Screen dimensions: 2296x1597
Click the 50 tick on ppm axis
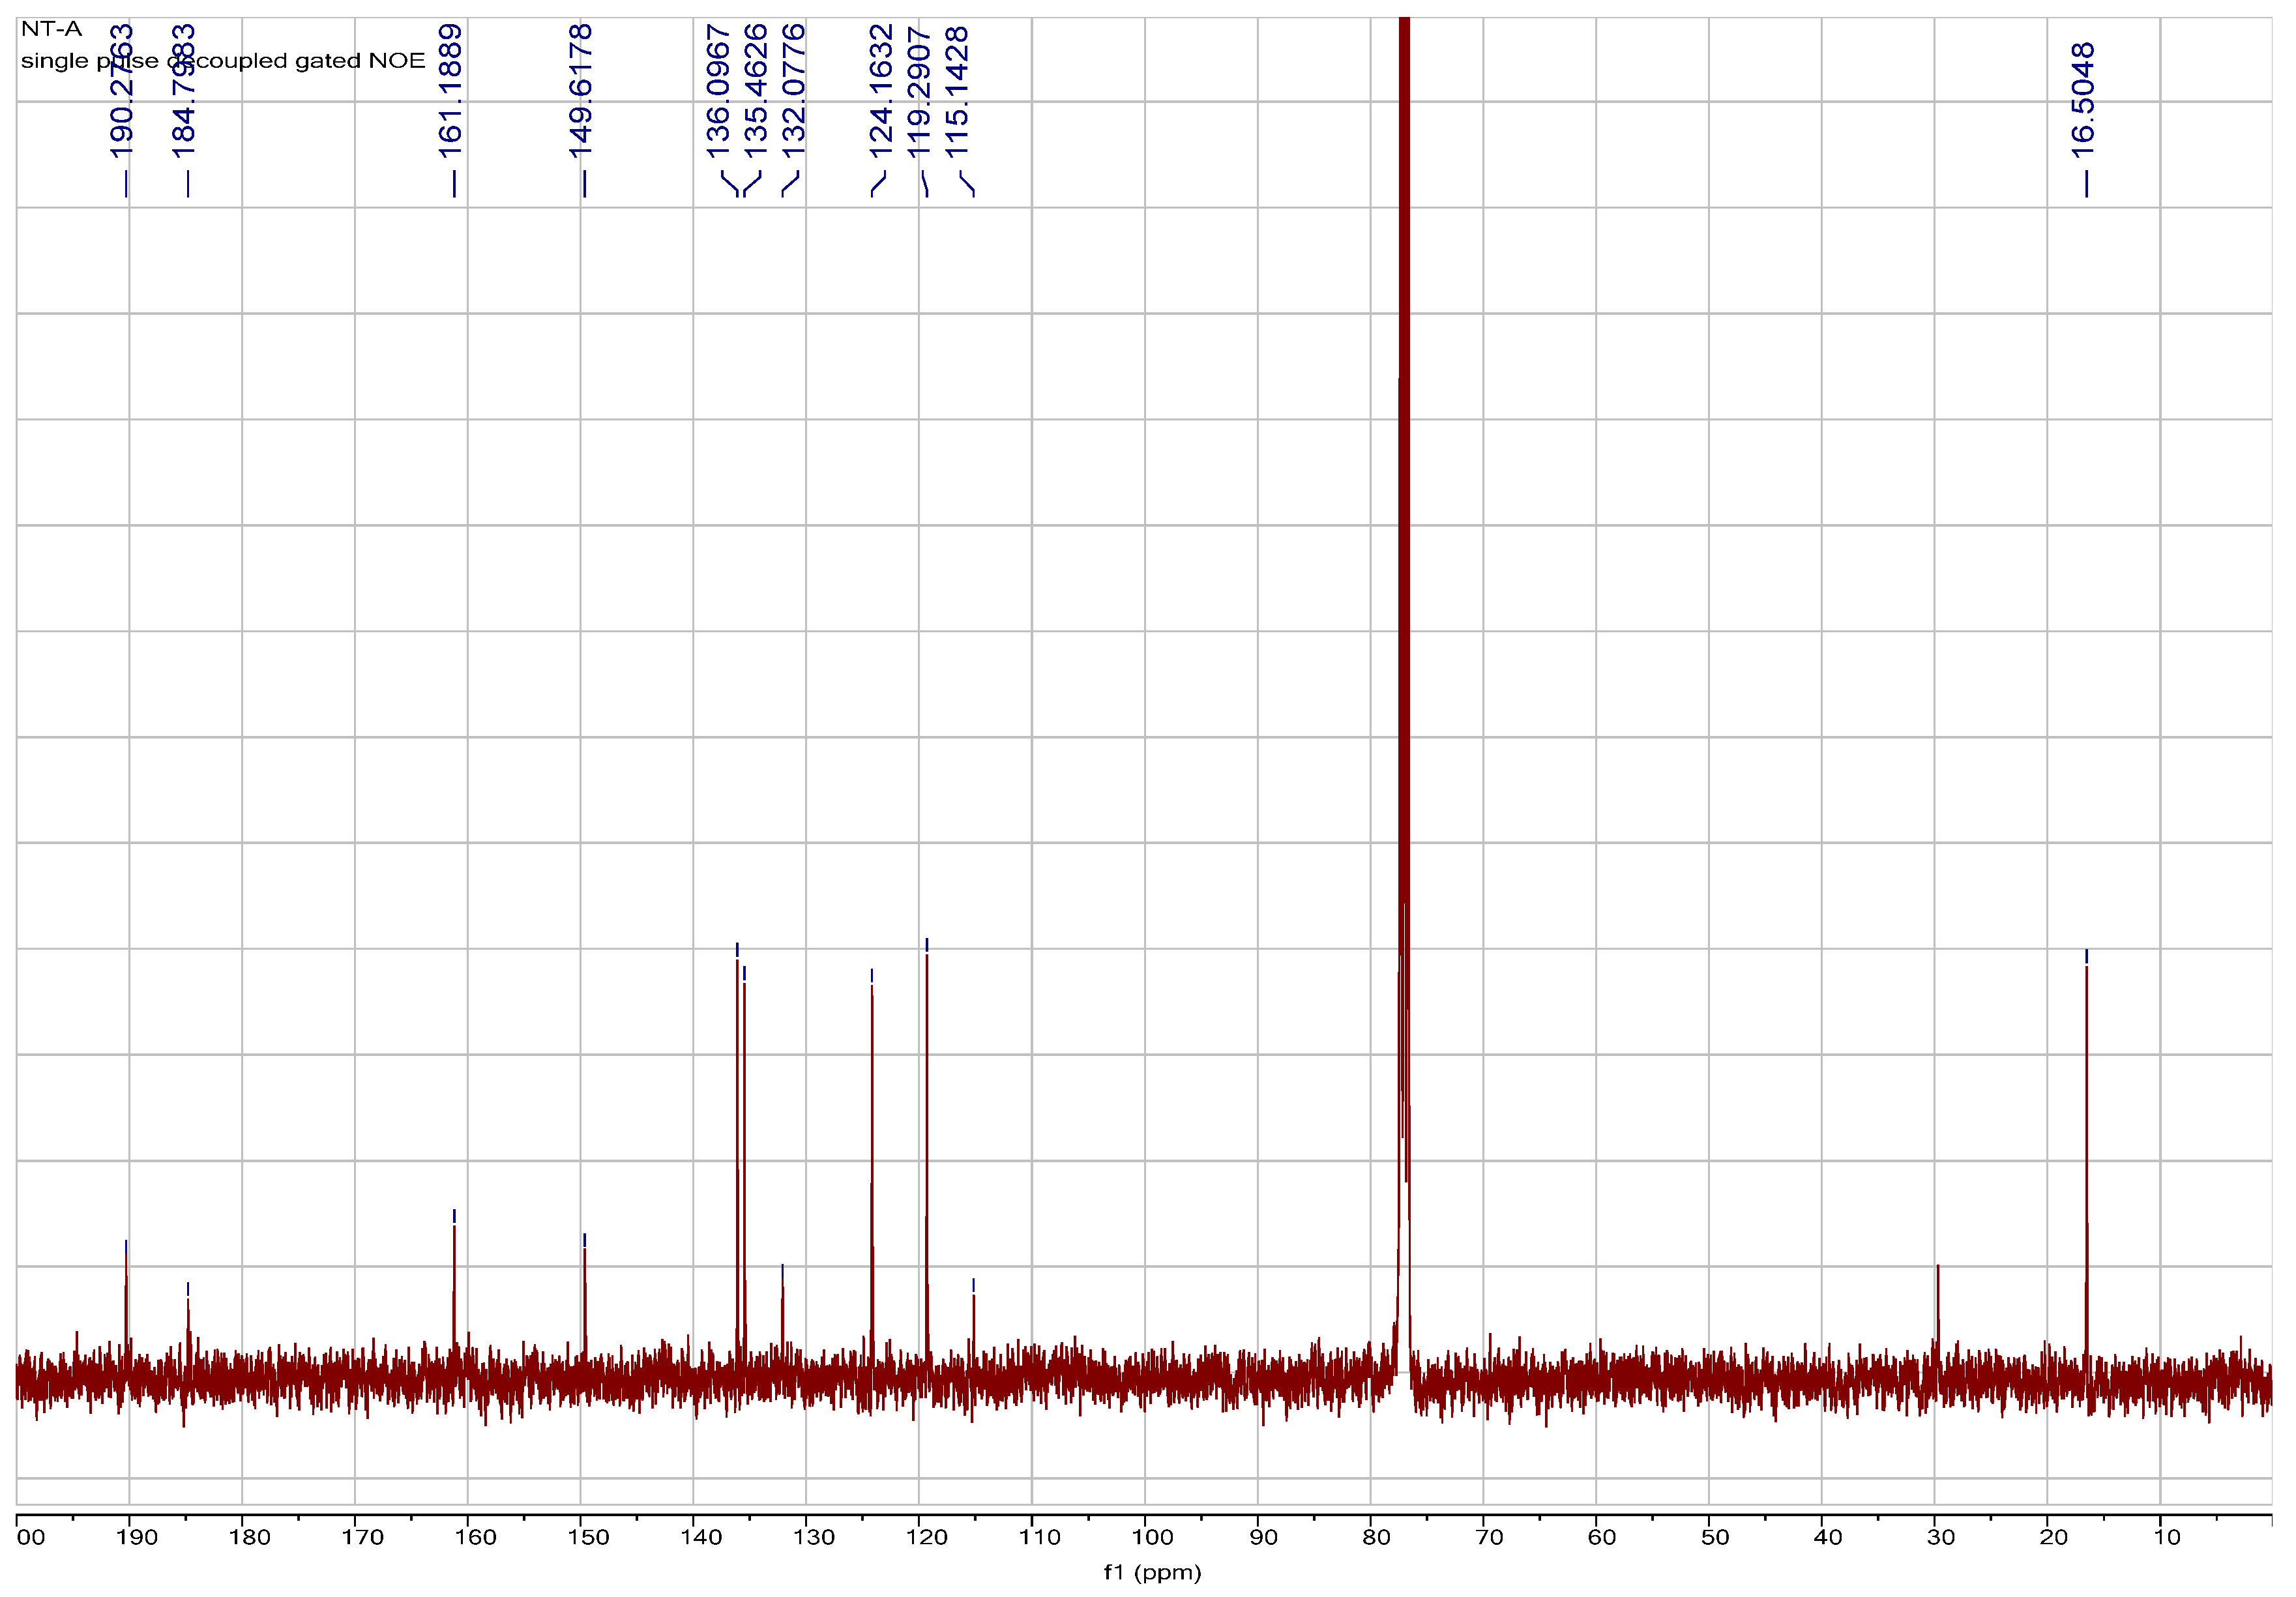coord(1715,1538)
